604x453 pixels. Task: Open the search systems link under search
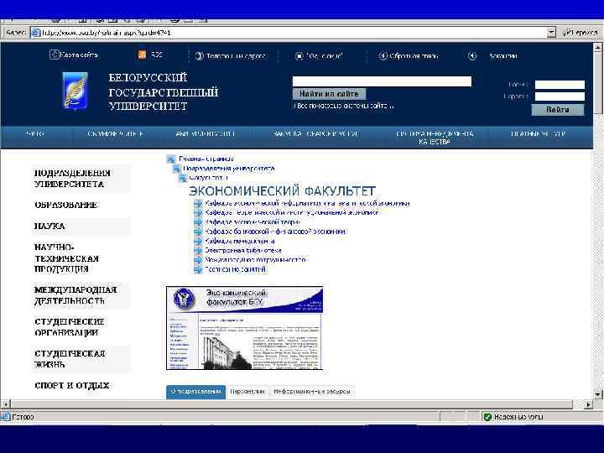[x=344, y=106]
